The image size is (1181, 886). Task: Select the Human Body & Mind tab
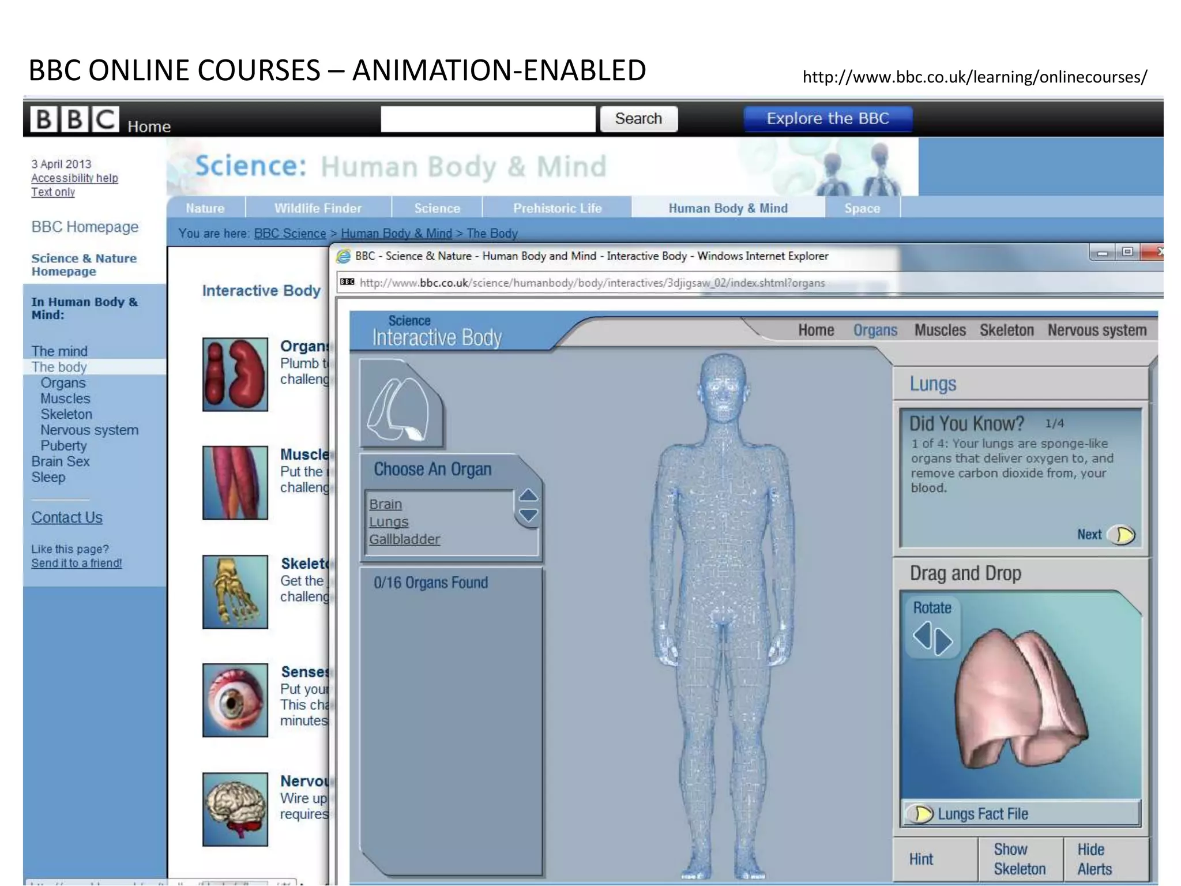point(728,208)
